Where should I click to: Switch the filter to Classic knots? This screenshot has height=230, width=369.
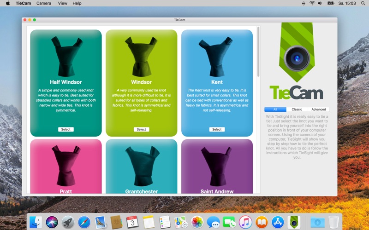coord(297,109)
